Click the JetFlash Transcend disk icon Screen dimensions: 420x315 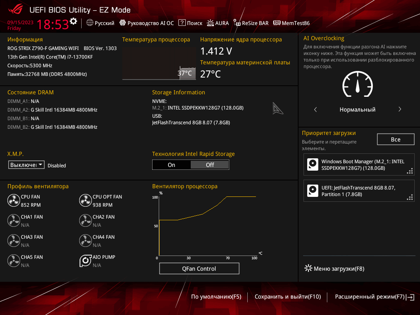(313, 191)
